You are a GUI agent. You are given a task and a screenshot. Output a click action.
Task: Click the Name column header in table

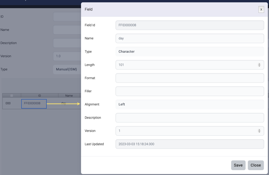click(x=69, y=96)
